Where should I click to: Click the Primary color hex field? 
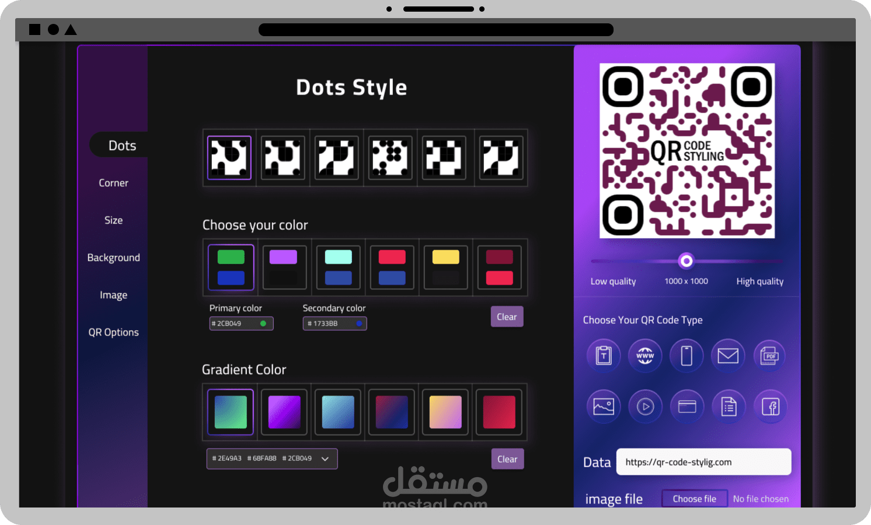(x=241, y=323)
